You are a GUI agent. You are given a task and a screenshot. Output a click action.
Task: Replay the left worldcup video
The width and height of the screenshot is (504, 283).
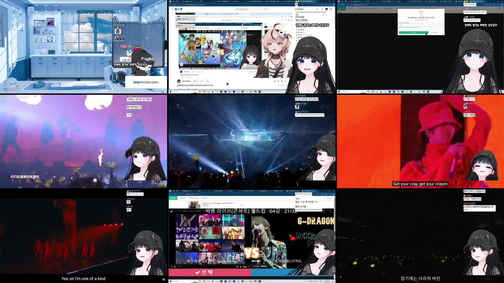click(172, 267)
